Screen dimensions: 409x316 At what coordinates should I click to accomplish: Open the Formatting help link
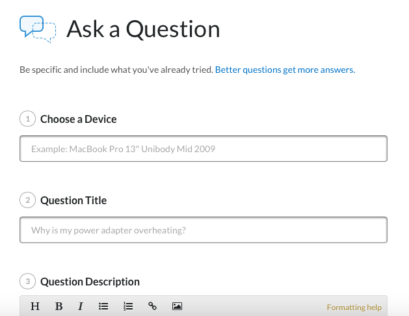coord(354,308)
